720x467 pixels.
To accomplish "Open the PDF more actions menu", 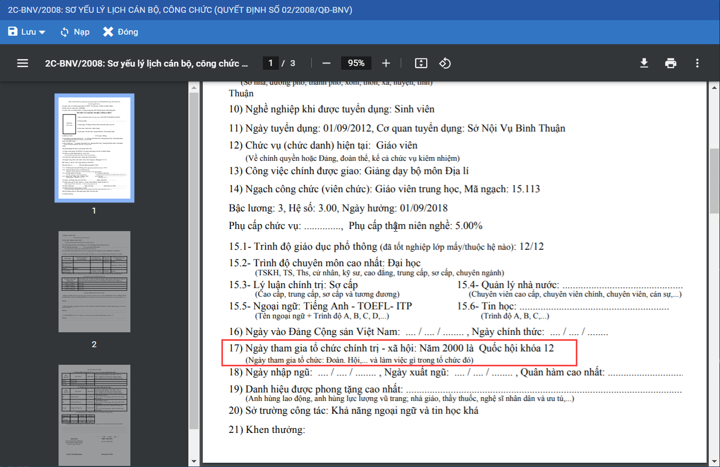I will (697, 63).
